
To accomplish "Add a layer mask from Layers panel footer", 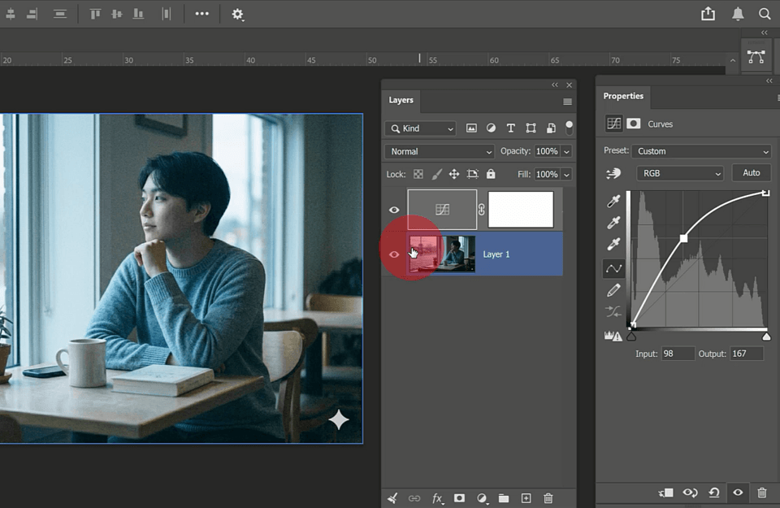I will tap(459, 498).
